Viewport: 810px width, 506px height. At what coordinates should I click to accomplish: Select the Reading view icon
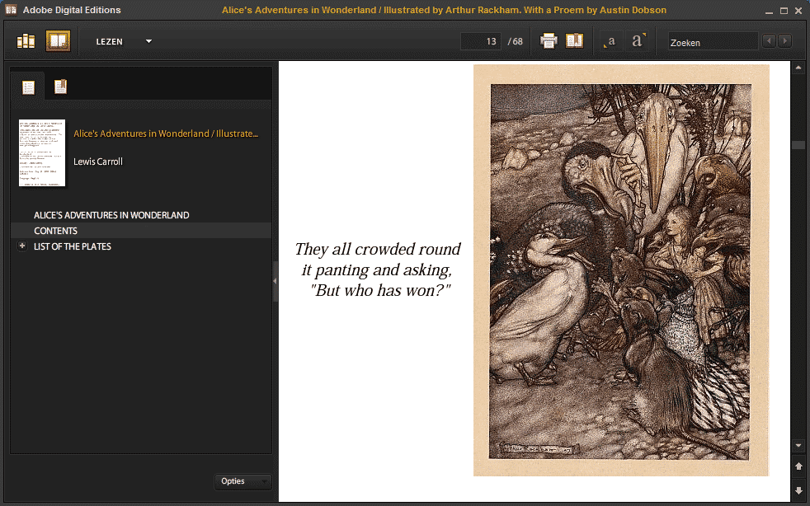[x=58, y=41]
